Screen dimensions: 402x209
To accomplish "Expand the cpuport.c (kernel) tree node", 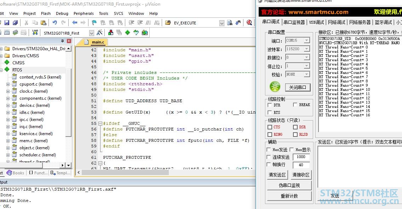I will tap(8, 84).
